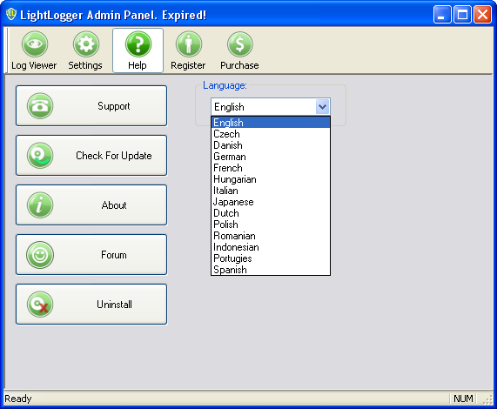
Task: Click the NUM status bar indicator
Action: [463, 399]
